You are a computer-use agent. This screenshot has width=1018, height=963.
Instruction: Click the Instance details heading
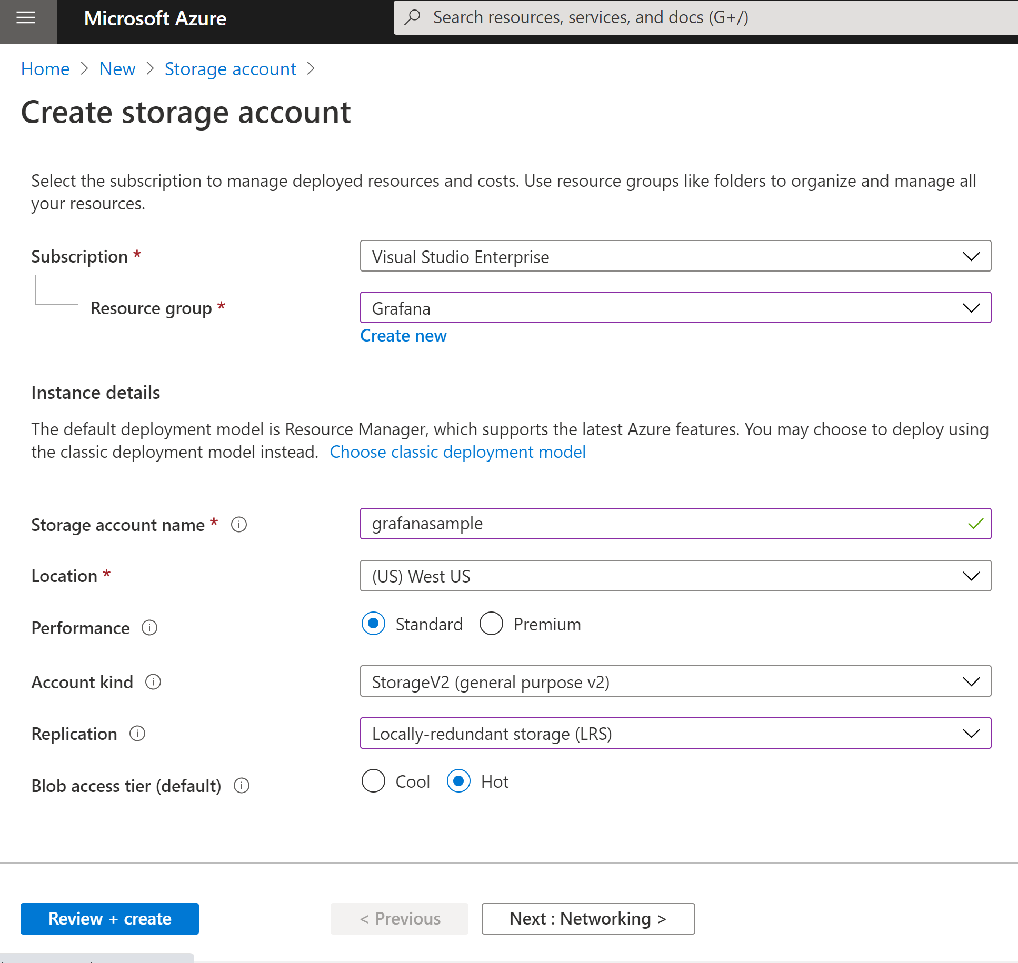click(96, 393)
